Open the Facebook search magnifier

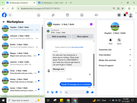(10, 15)
